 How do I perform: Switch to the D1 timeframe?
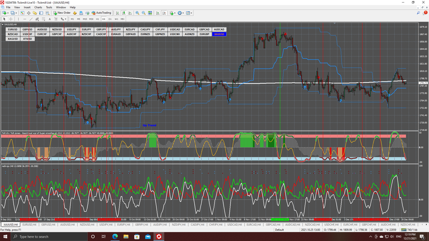(x=110, y=19)
